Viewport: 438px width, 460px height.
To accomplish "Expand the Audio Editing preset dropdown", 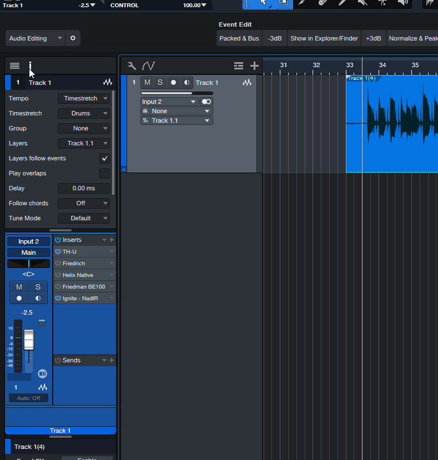I will pos(36,39).
